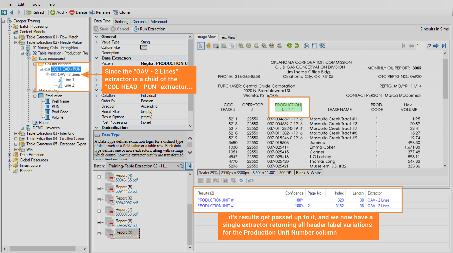Expand the Data Extraction tree node
453x253 pixels.
tap(10, 155)
